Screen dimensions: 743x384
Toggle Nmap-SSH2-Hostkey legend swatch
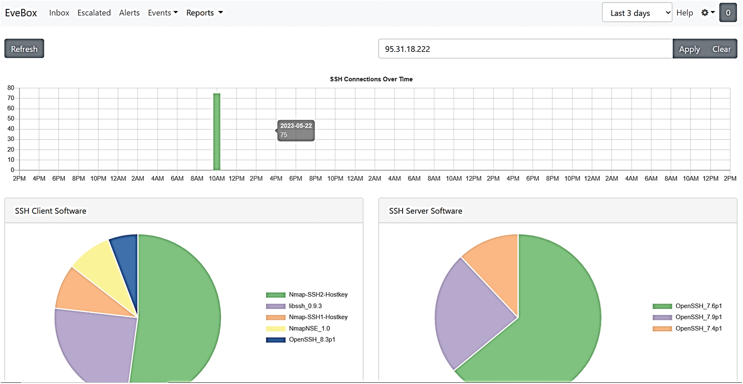click(275, 295)
